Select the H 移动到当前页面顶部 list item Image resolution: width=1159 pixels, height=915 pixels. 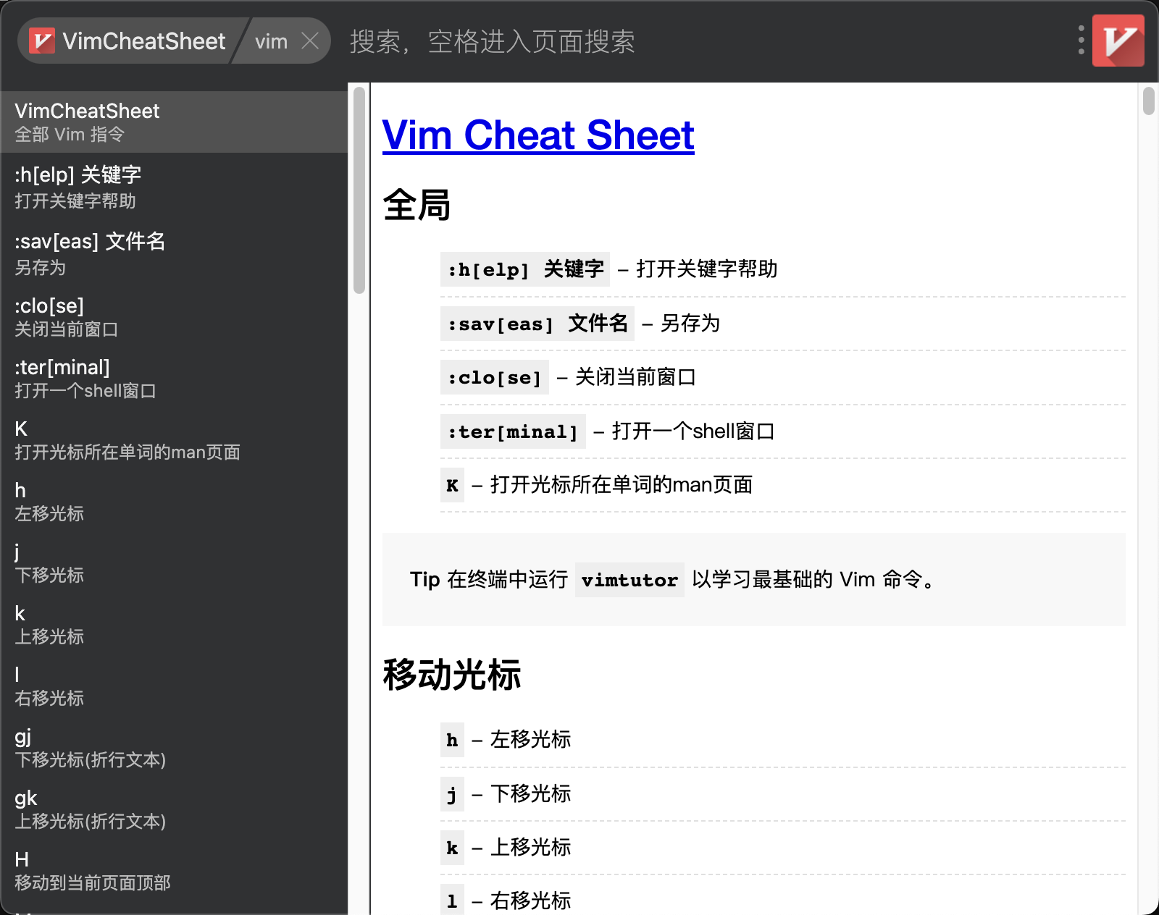174,870
